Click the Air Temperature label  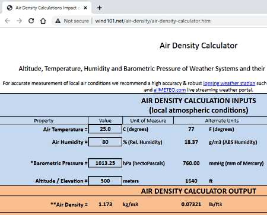point(65,130)
